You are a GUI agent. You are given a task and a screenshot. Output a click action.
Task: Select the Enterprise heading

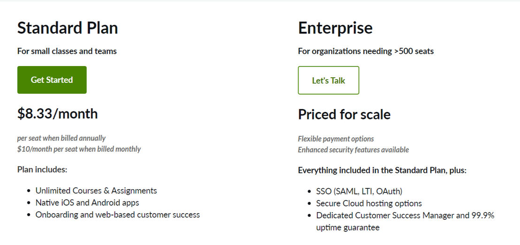tap(335, 28)
